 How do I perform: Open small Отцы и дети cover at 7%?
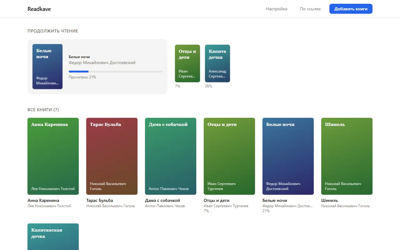(187, 63)
